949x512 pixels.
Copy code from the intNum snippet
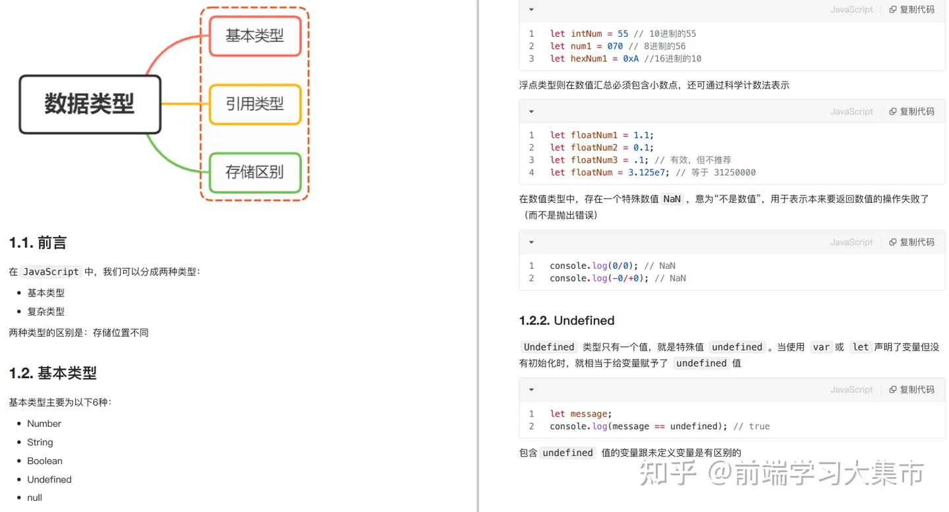(911, 9)
